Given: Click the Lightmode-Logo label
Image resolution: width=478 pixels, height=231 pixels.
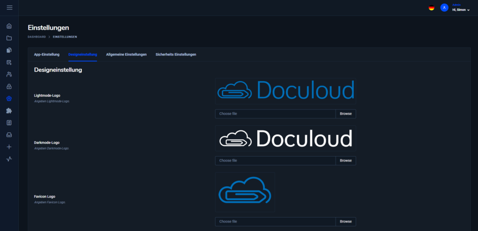Looking at the screenshot, I should pyautogui.click(x=47, y=95).
